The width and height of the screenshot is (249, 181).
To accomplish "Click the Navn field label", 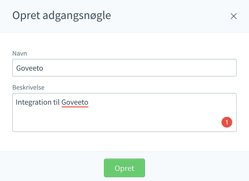I will tap(20, 53).
